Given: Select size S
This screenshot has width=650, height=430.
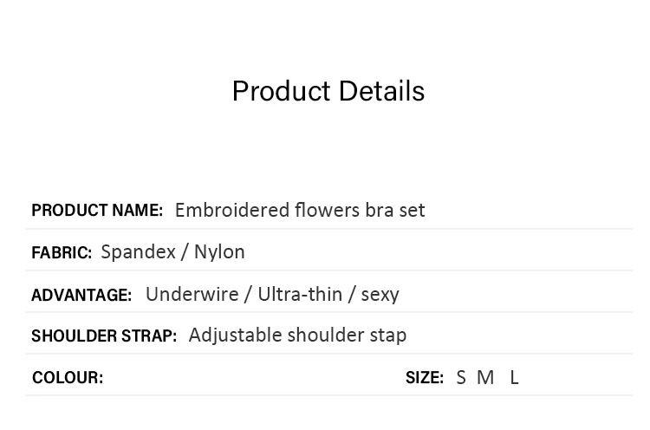Looking at the screenshot, I should tap(461, 378).
